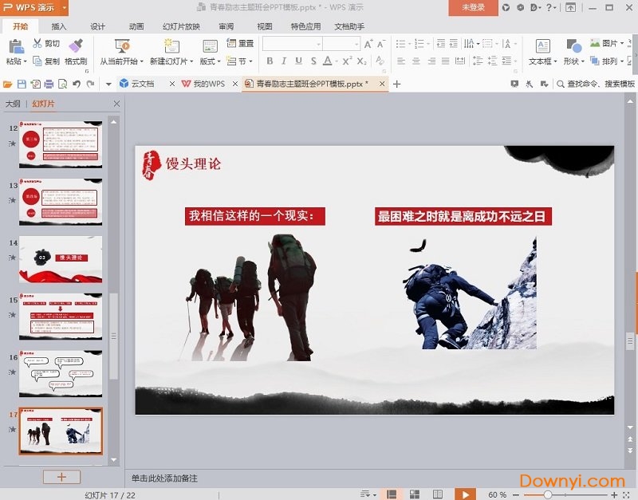The width and height of the screenshot is (638, 500).
Task: Switch to the Outline (大纲) panel tab
Action: click(x=13, y=104)
